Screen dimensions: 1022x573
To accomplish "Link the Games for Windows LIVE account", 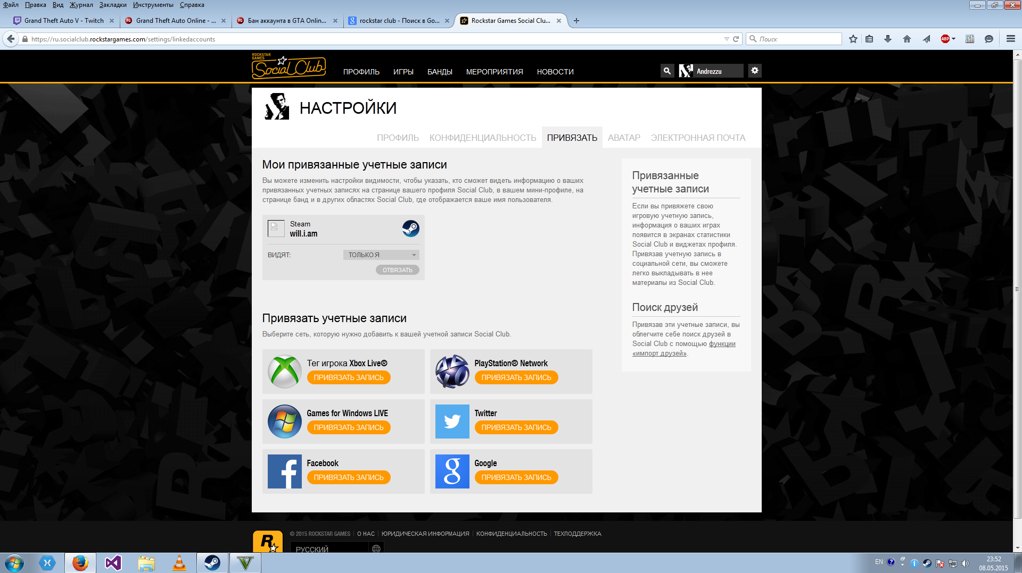I will [x=349, y=427].
